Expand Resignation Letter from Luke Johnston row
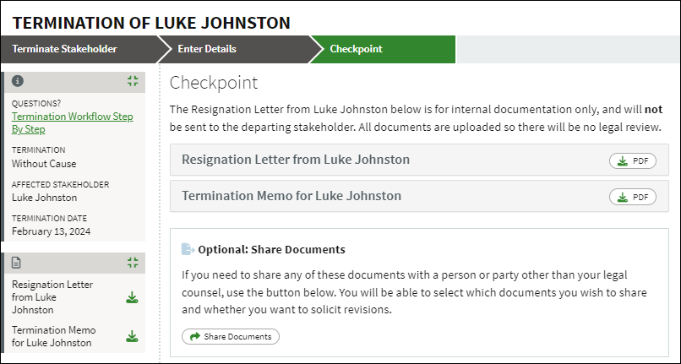This screenshot has height=364, width=681. (296, 160)
